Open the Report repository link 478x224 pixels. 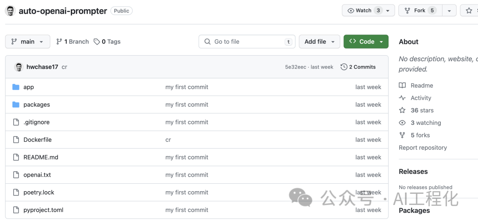tap(423, 147)
